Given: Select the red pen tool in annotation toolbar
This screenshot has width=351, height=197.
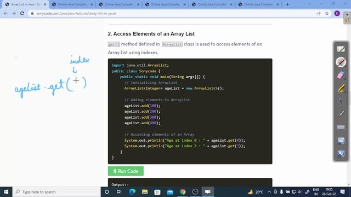Looking at the screenshot, I should (x=341, y=62).
